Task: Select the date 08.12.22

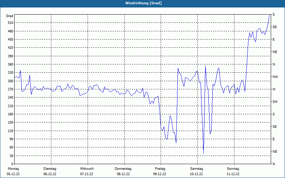Action: (x=123, y=174)
